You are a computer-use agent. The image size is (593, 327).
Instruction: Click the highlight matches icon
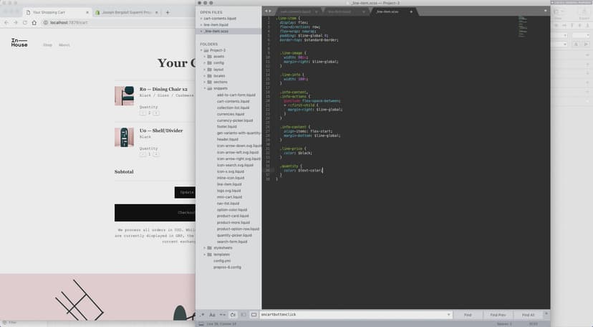pos(254,315)
